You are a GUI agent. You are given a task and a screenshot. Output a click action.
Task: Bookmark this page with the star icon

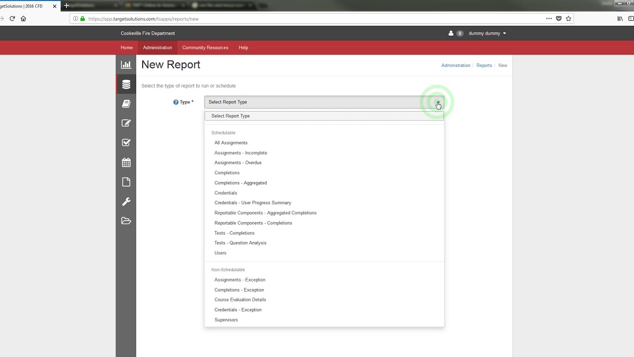(569, 18)
